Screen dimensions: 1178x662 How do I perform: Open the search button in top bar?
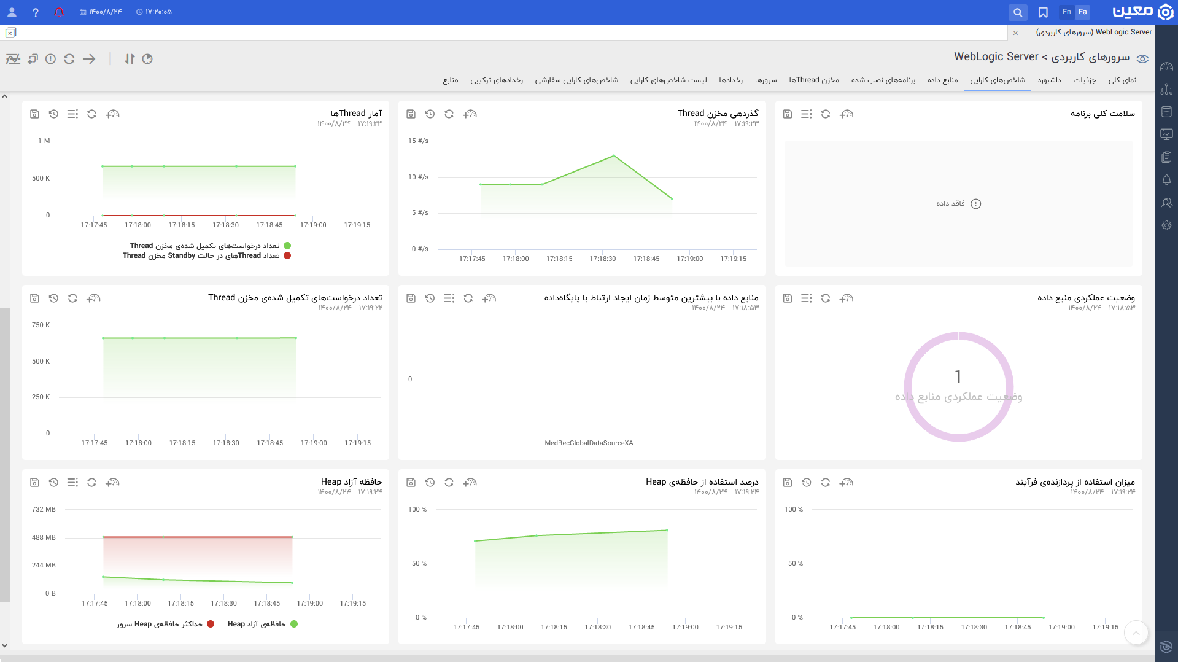1018,12
